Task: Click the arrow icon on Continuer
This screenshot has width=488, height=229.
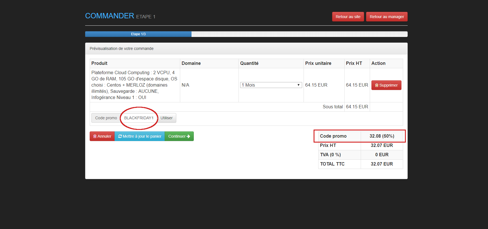Action: pos(188,136)
